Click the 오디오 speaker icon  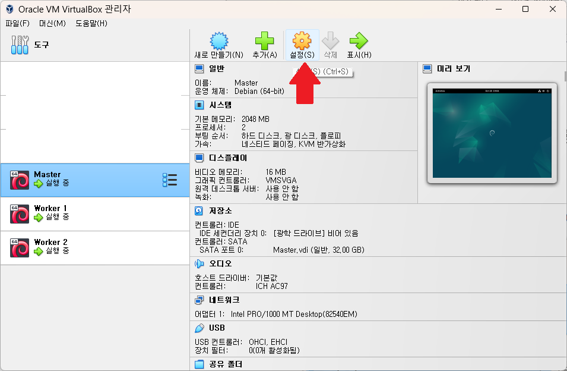[x=199, y=264]
